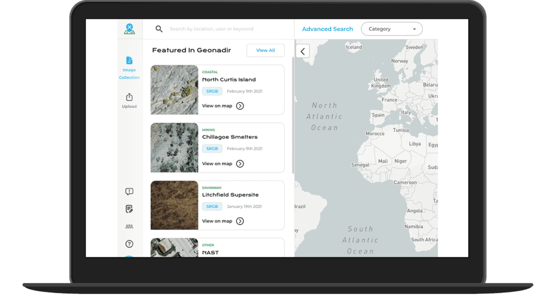Click Norway label on the map
Viewport: 555px width, 300px height.
(399, 61)
